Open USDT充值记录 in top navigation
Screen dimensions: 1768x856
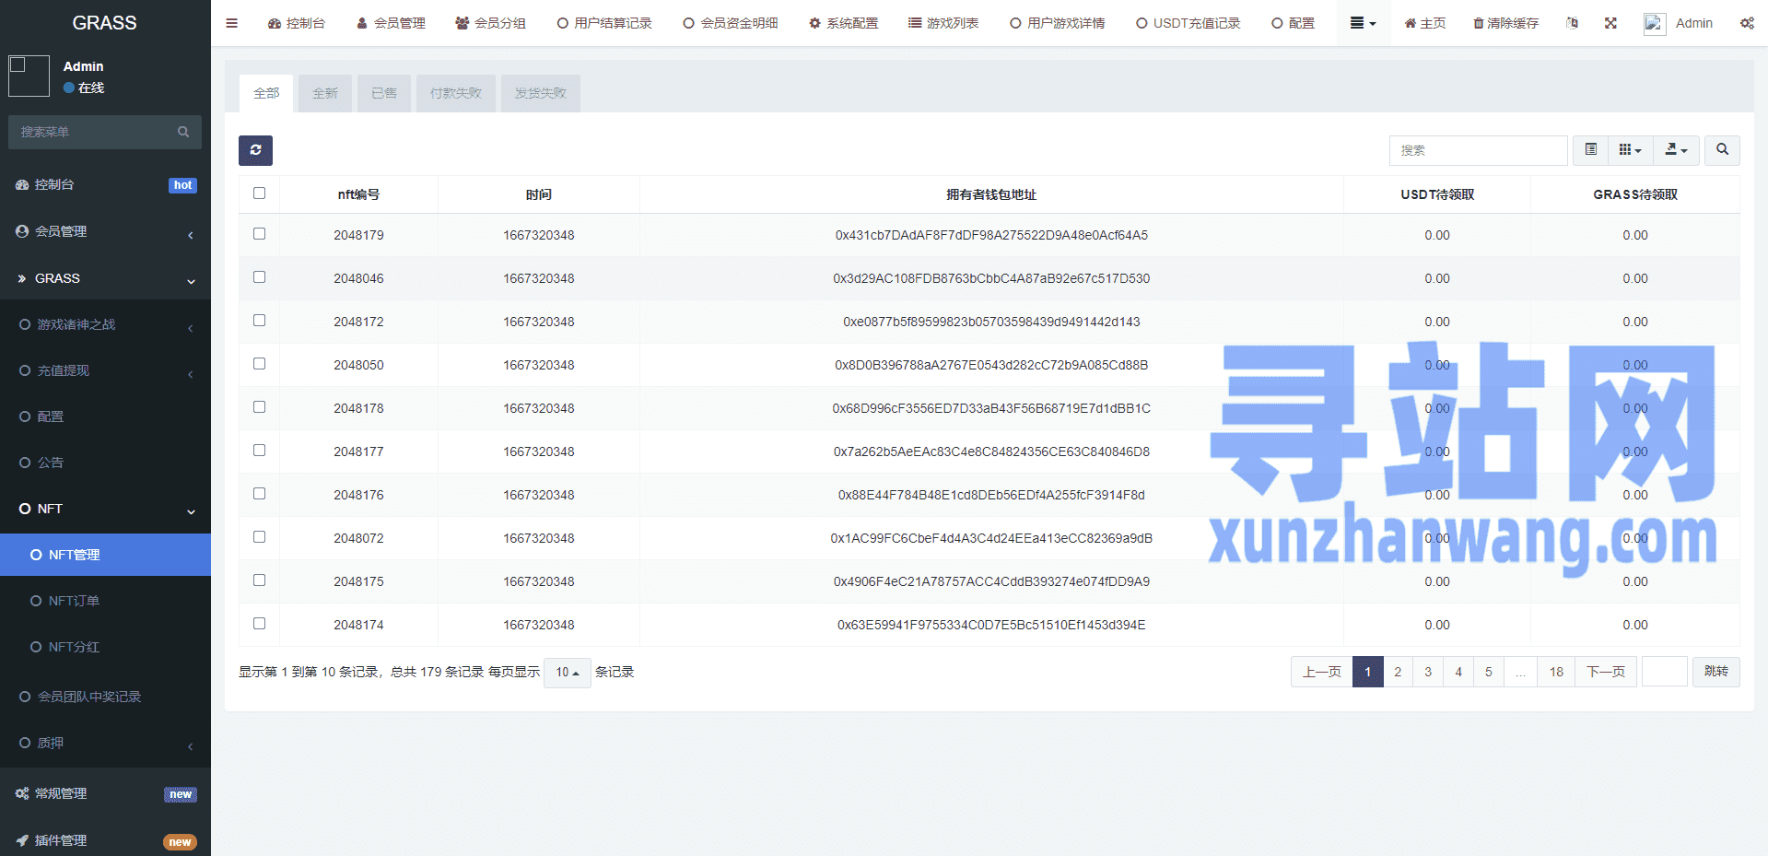pos(1188,23)
